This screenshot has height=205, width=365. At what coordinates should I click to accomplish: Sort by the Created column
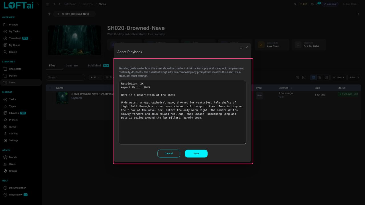coord(286,88)
